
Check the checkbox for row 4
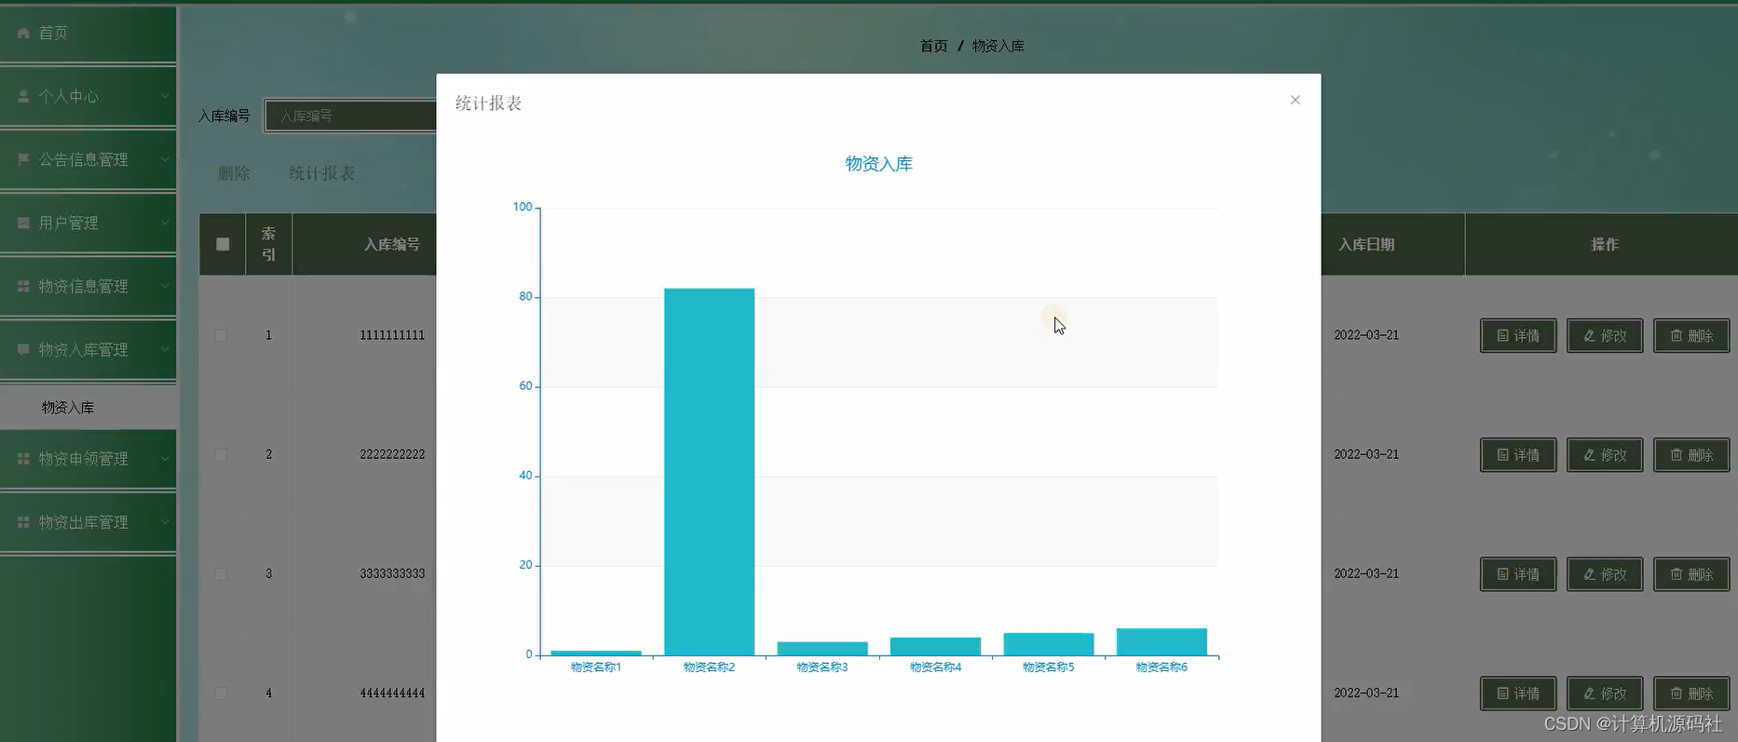221,693
